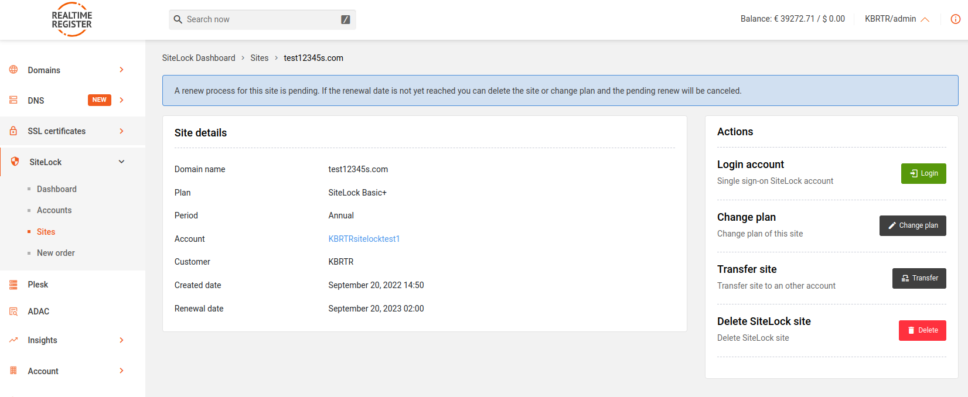Collapse the SiteLock menu chevron
Viewport: 968px width, 397px height.
(x=121, y=162)
